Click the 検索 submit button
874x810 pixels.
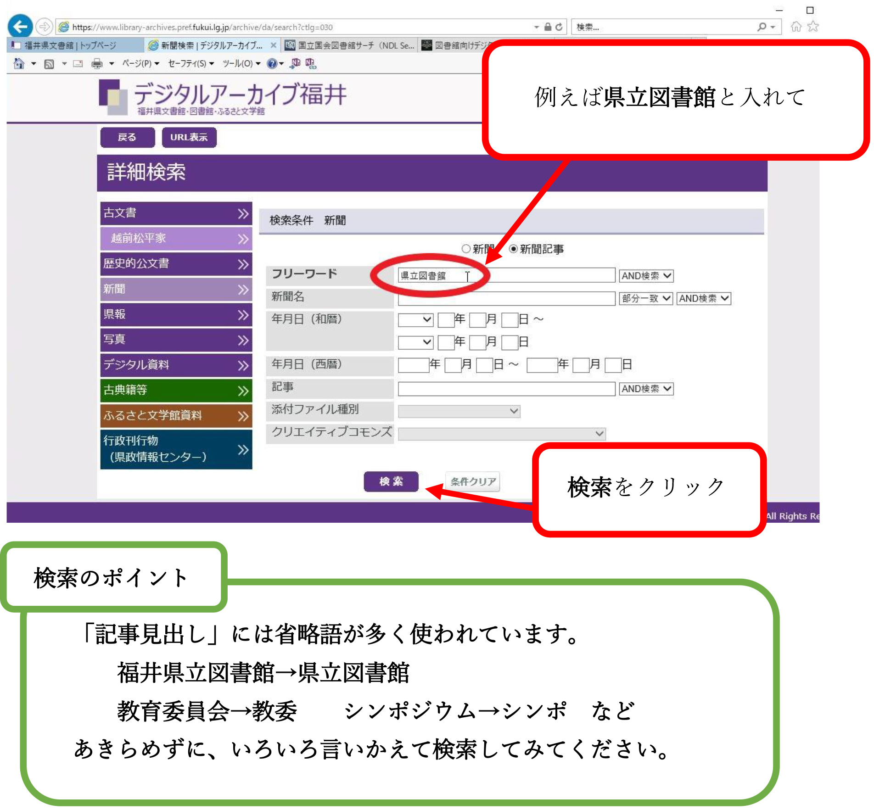pyautogui.click(x=391, y=481)
